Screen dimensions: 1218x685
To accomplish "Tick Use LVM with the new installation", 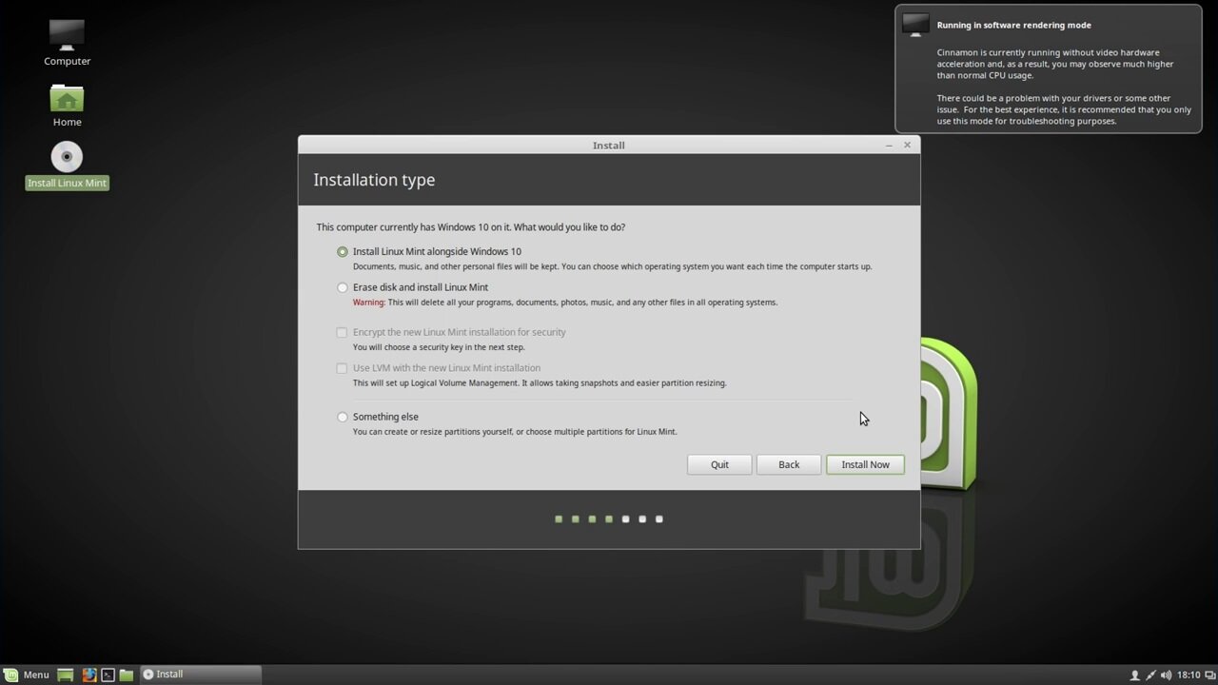I will tap(342, 368).
